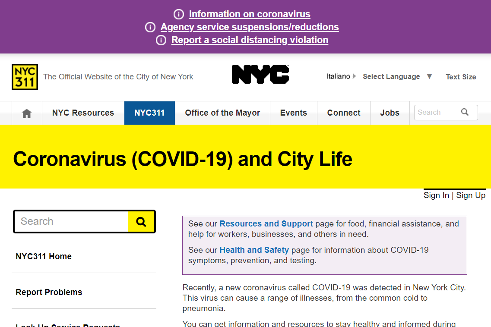This screenshot has width=491, height=327.
Task: Focus the sidebar Search text field
Action: (71, 222)
